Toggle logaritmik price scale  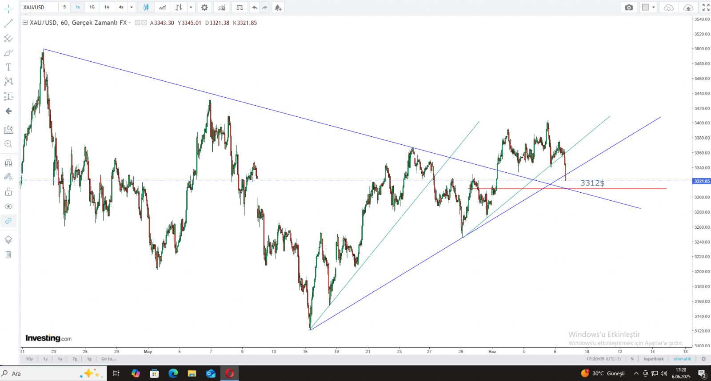pyautogui.click(x=654, y=359)
